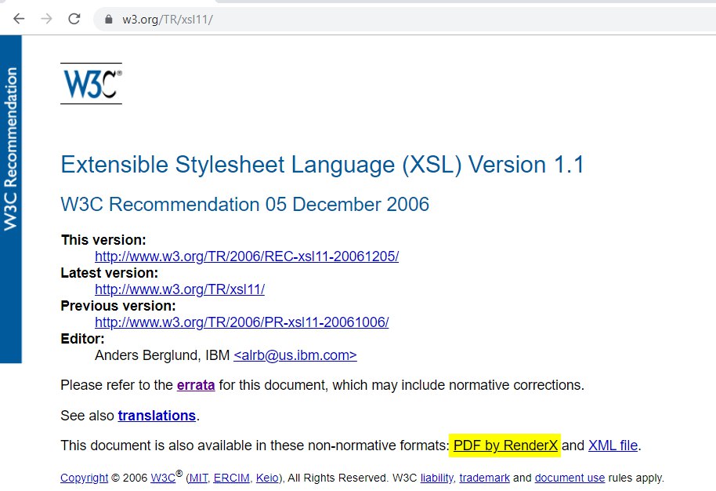
Task: Open the trademark link
Action: [484, 478]
